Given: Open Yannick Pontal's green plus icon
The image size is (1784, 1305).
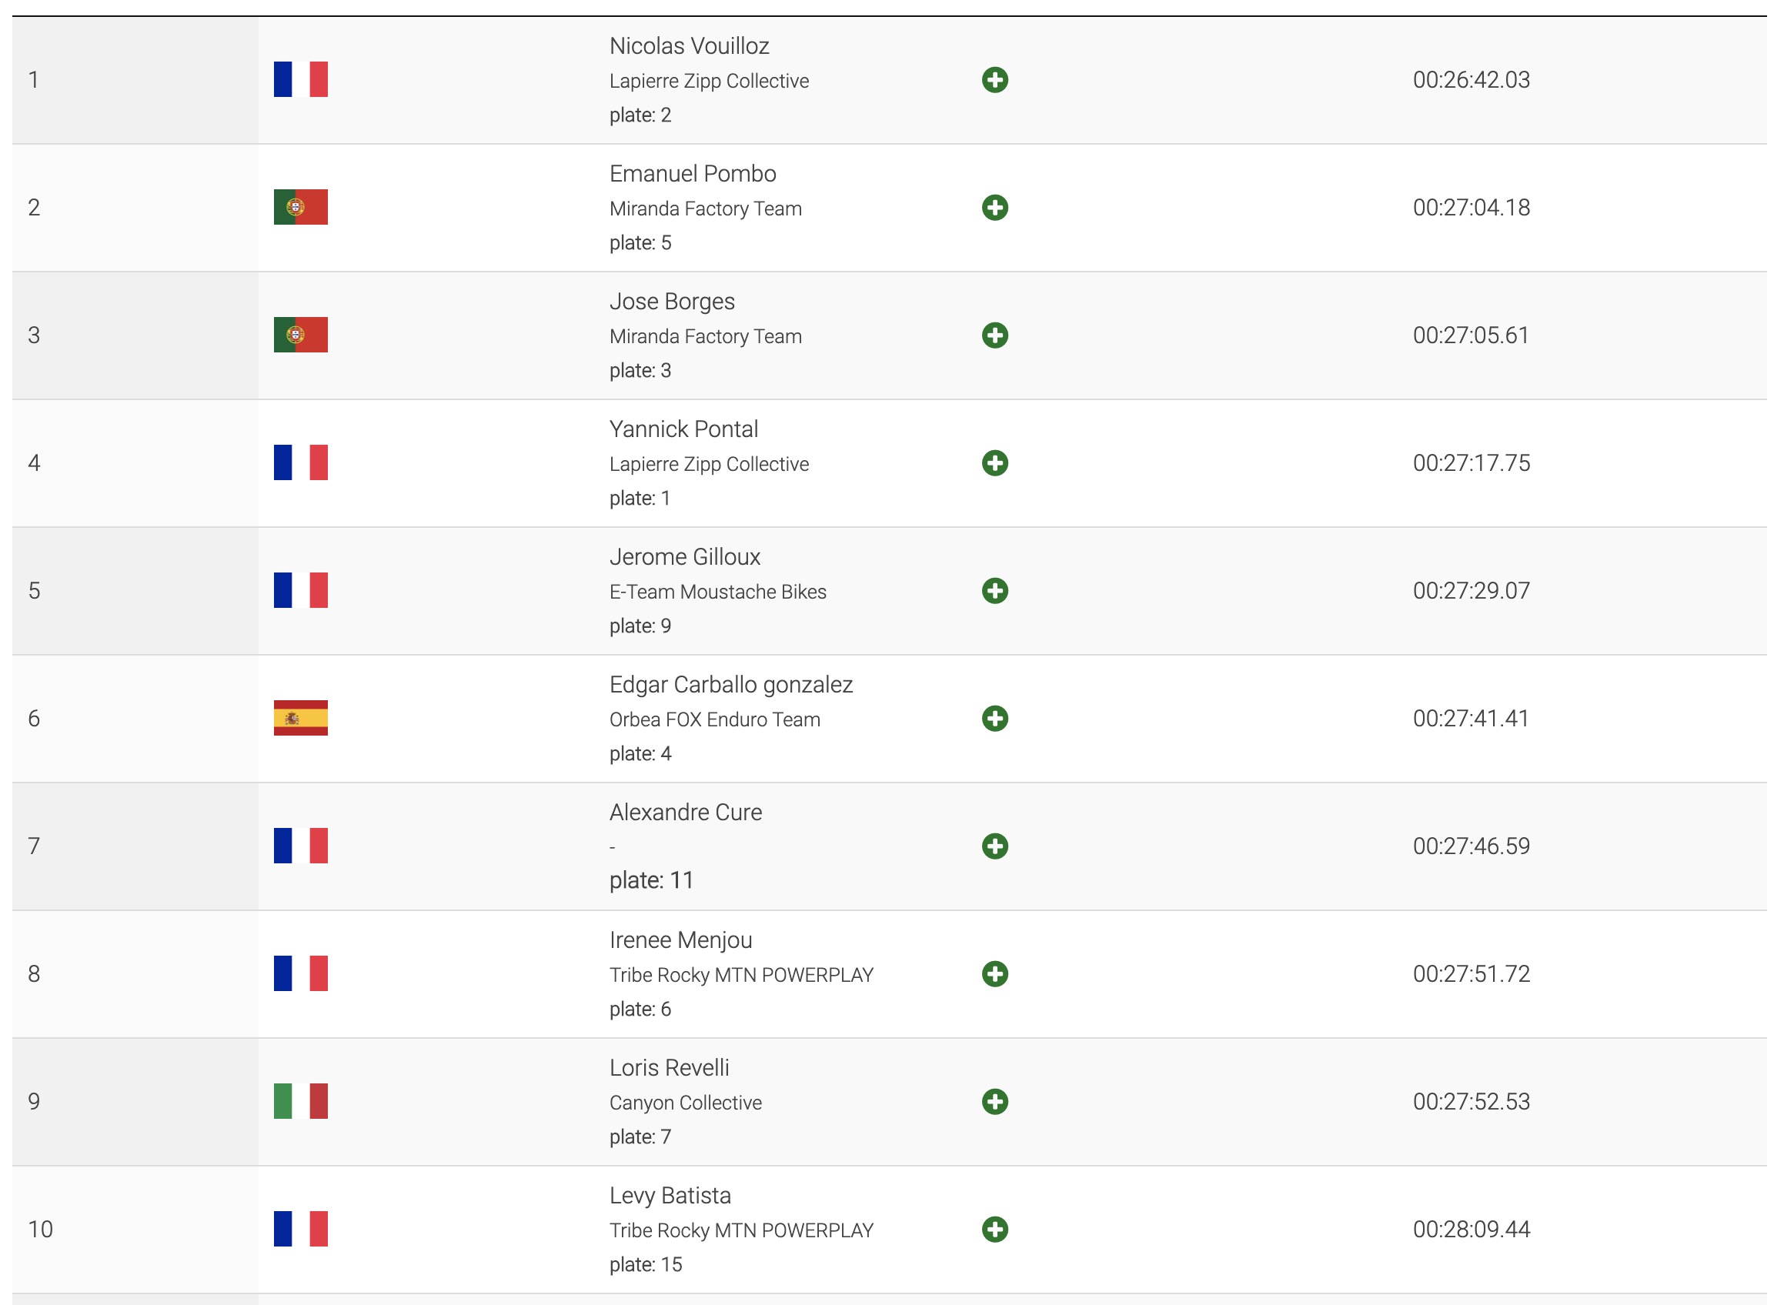Looking at the screenshot, I should tap(994, 463).
